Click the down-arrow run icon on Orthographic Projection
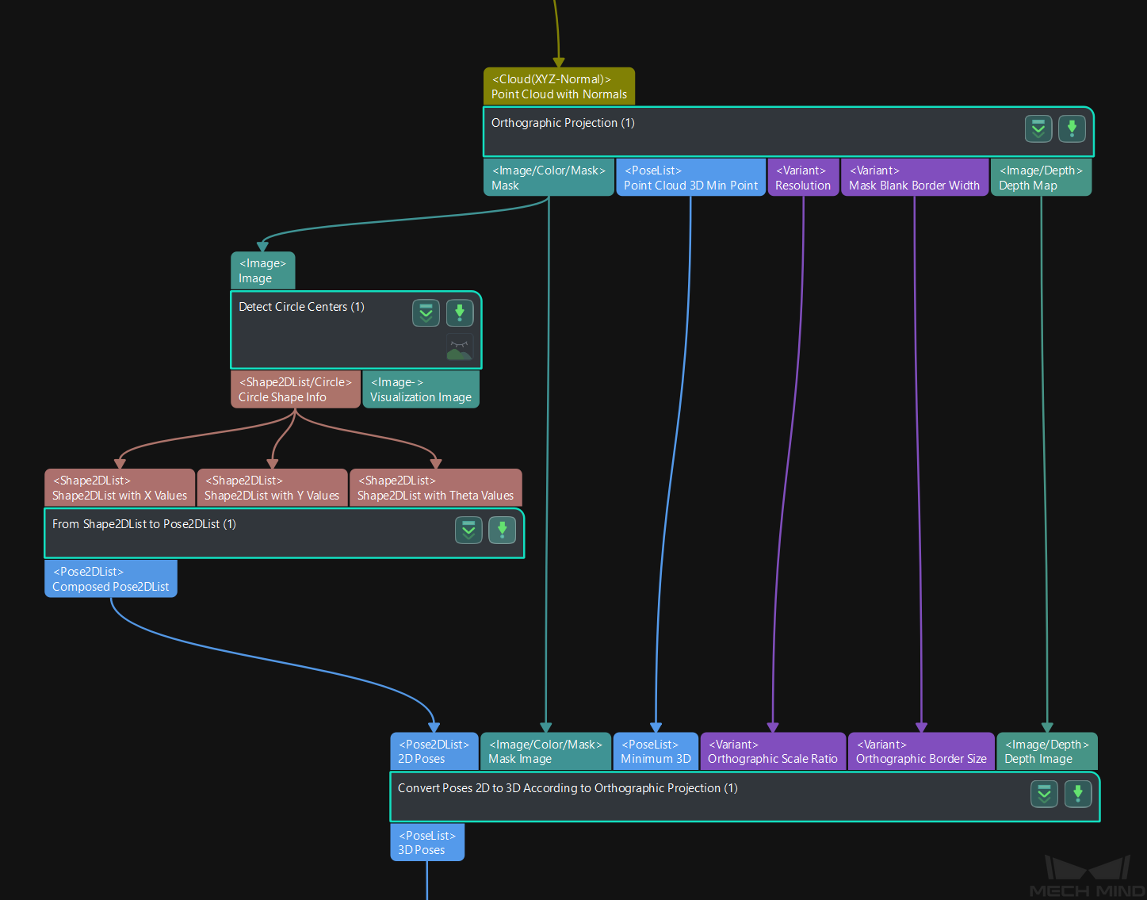The height and width of the screenshot is (900, 1147). click(x=1072, y=128)
